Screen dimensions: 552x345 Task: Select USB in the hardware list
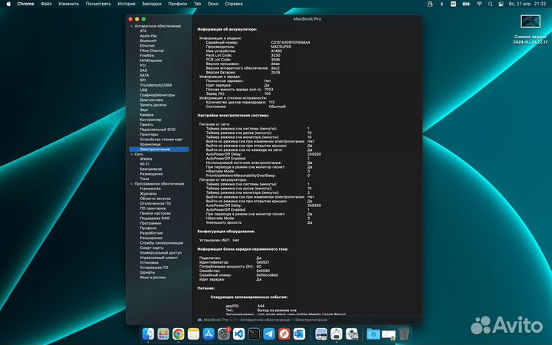[x=143, y=90]
